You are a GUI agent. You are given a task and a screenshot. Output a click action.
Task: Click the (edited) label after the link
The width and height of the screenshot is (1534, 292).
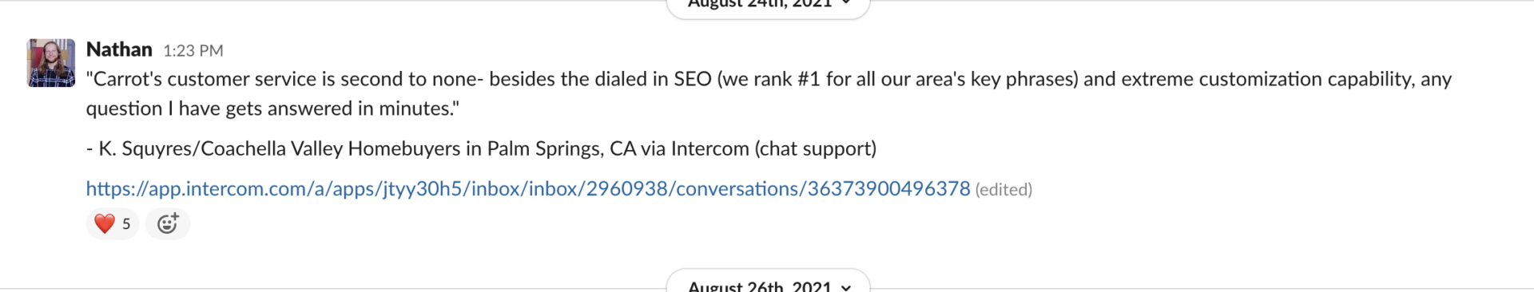[x=1003, y=190]
